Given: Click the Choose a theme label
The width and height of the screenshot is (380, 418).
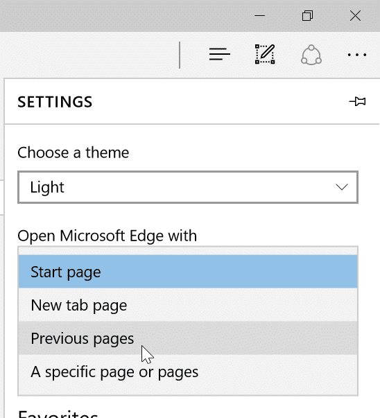Looking at the screenshot, I should [x=74, y=153].
